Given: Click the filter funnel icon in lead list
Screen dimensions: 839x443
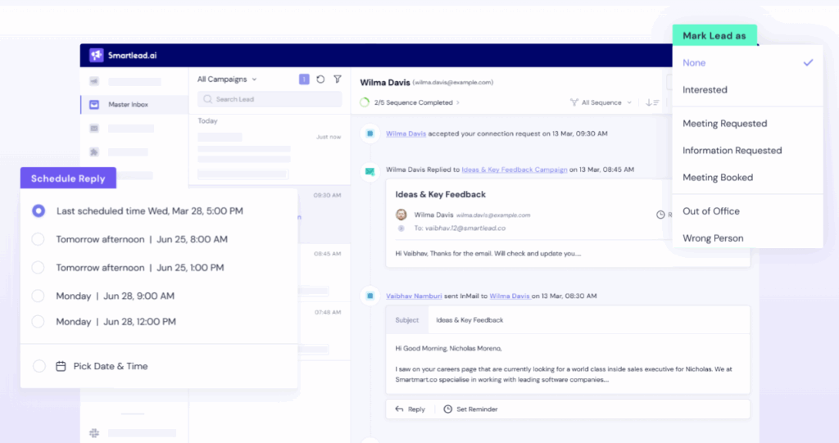Looking at the screenshot, I should point(338,79).
